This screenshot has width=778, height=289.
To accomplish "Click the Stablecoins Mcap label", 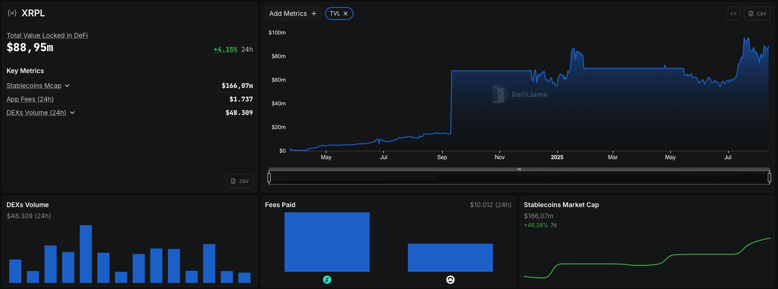I will pos(34,86).
